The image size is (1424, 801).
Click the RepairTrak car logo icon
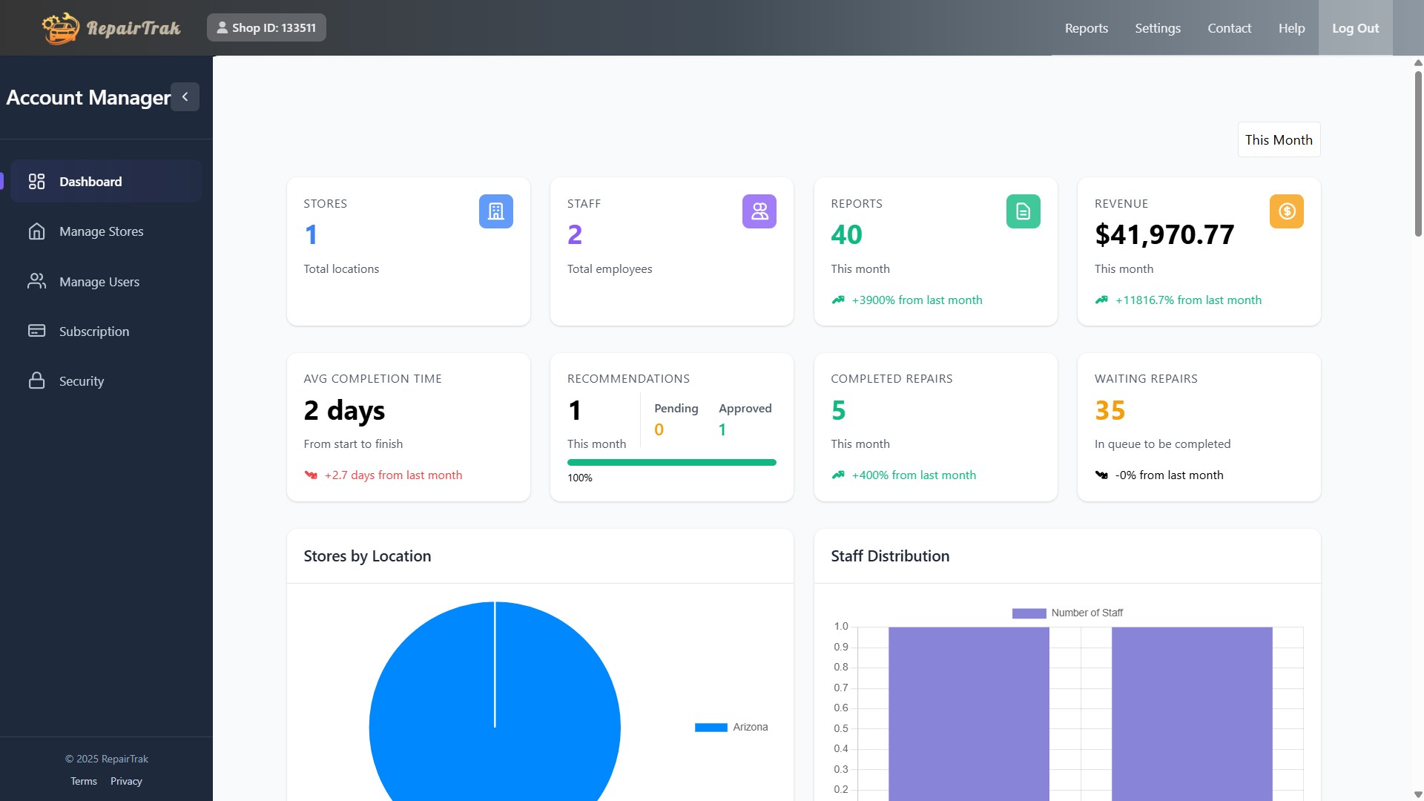pyautogui.click(x=61, y=28)
